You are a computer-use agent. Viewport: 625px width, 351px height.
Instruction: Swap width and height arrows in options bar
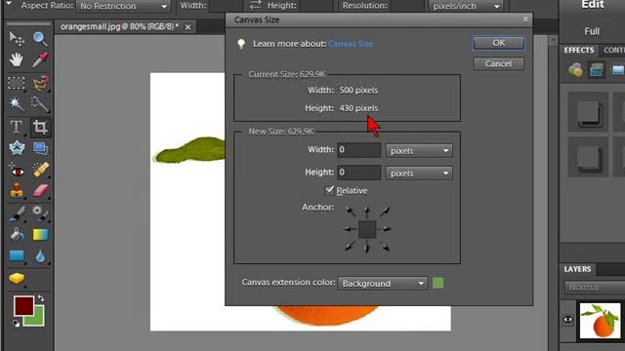pos(255,5)
